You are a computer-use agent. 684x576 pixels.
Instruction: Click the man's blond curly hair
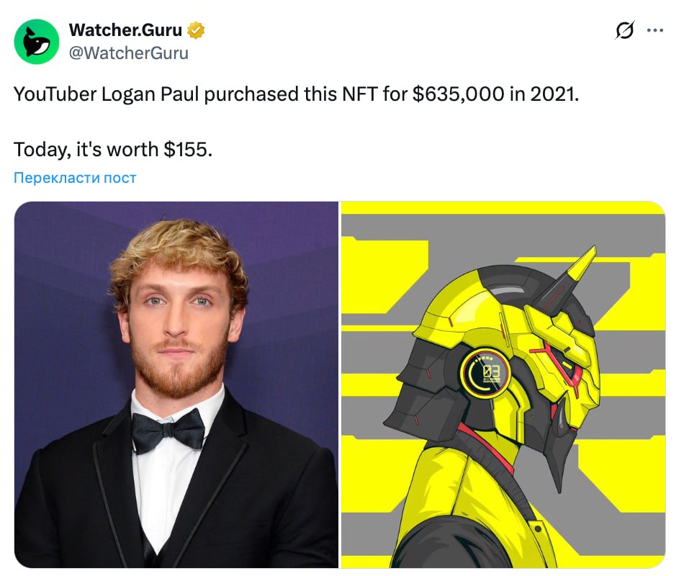point(179,253)
